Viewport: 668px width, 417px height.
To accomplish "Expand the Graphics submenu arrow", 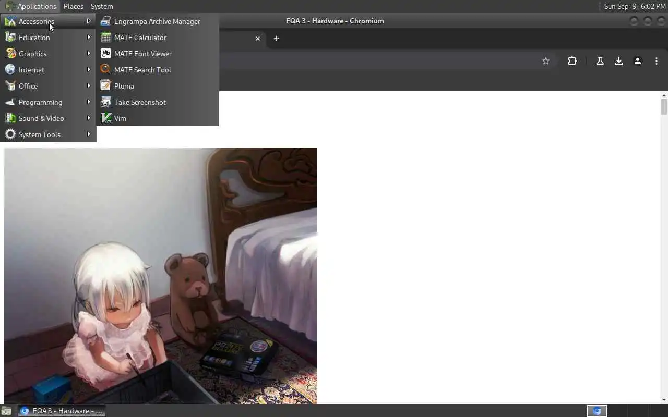I will point(89,54).
